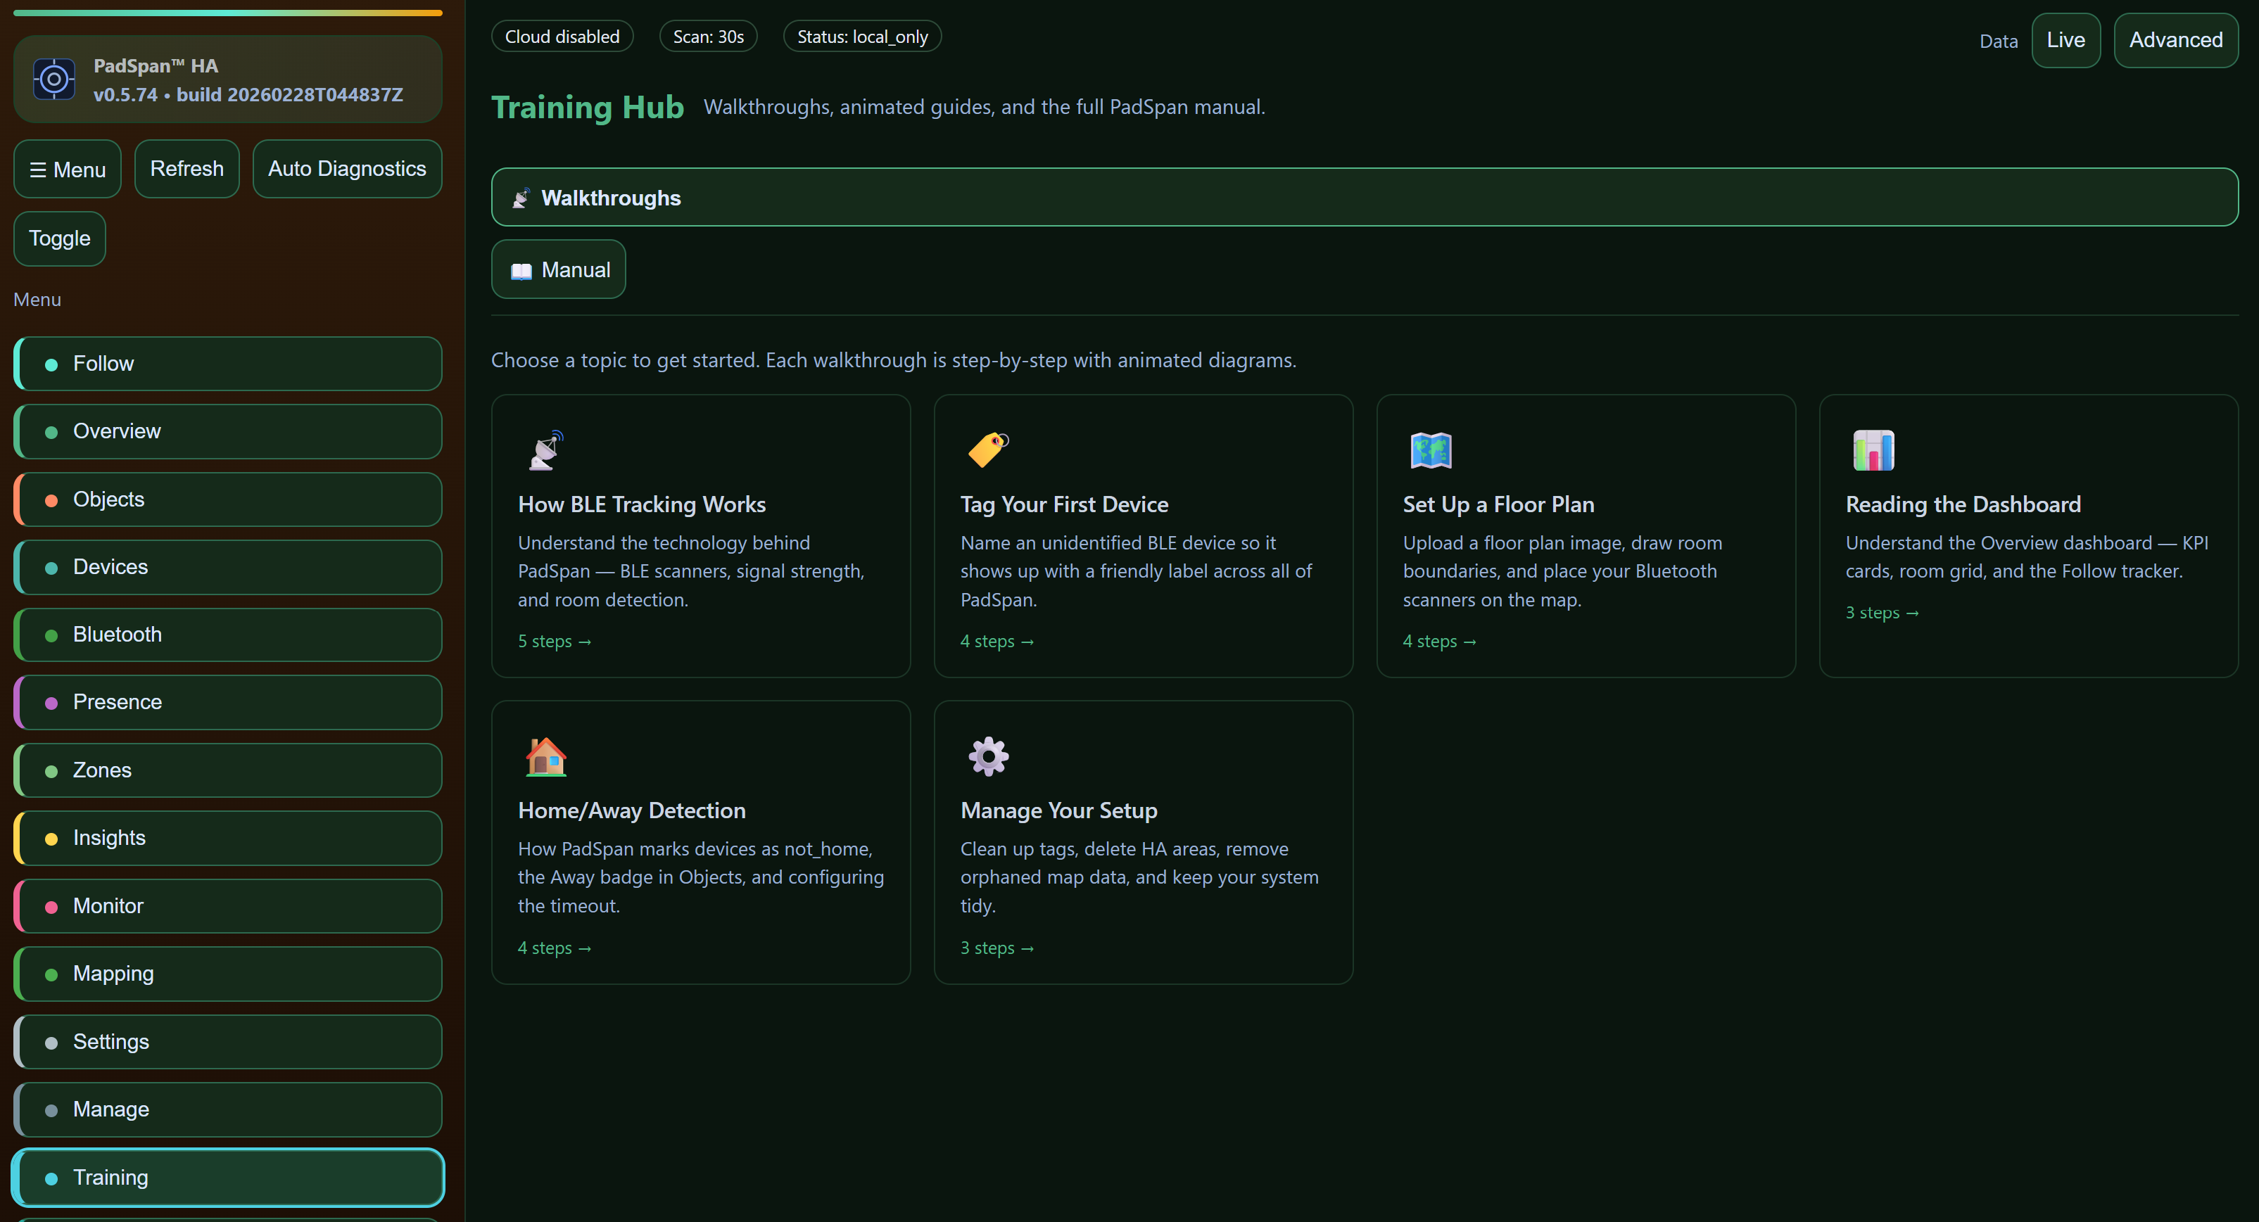Click the Reading the Dashboard description text
This screenshot has height=1222, width=2259.
2027,557
